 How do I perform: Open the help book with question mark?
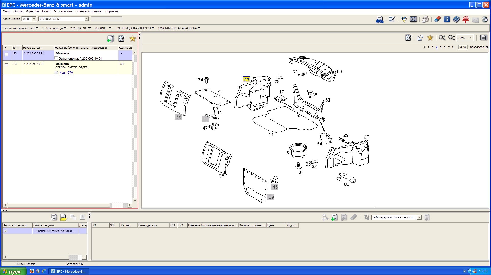point(456,19)
